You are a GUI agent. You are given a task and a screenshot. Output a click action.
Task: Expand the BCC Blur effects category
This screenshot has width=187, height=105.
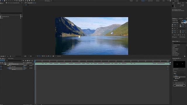[172, 51]
